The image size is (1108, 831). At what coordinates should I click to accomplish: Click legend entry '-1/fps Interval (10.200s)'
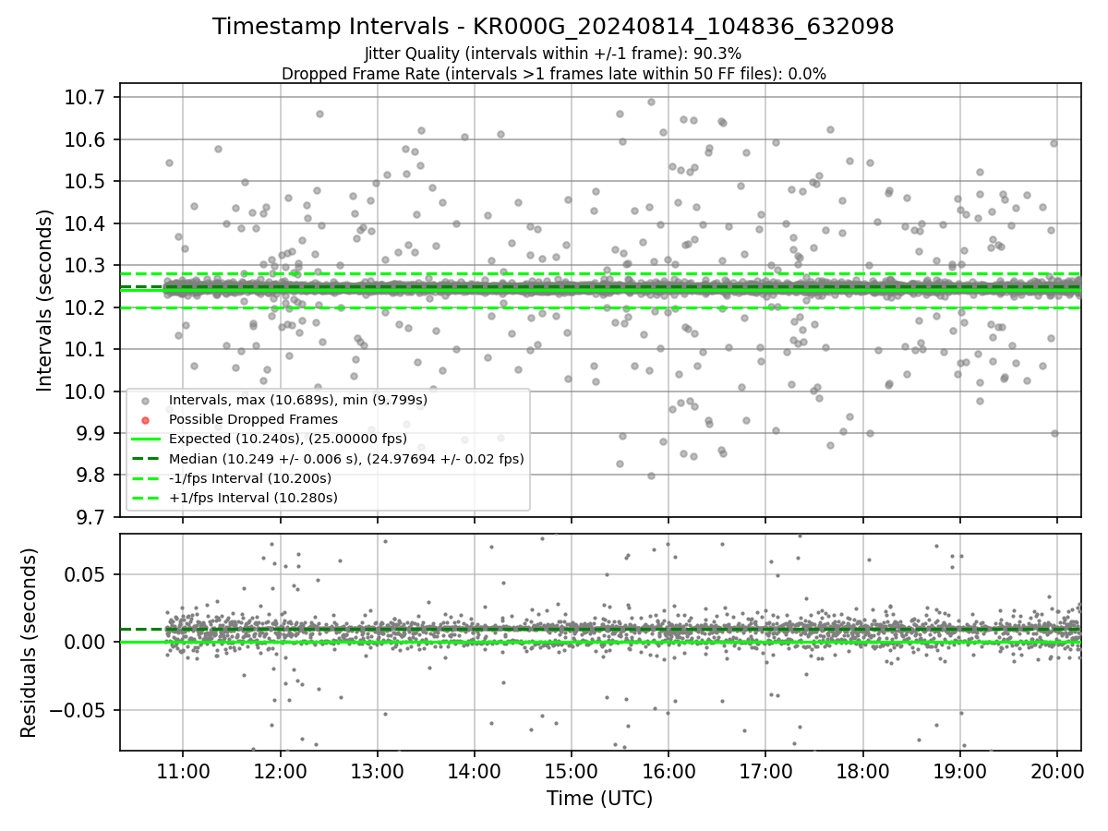pos(250,478)
